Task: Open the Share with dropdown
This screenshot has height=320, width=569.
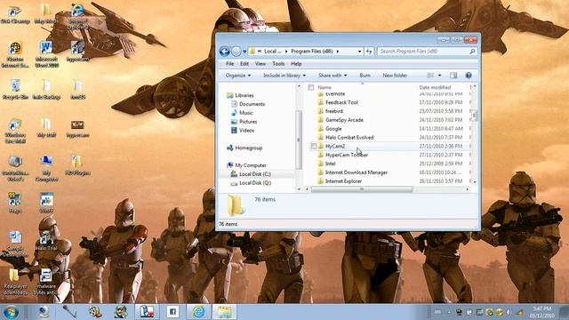Action: pyautogui.click(x=333, y=76)
